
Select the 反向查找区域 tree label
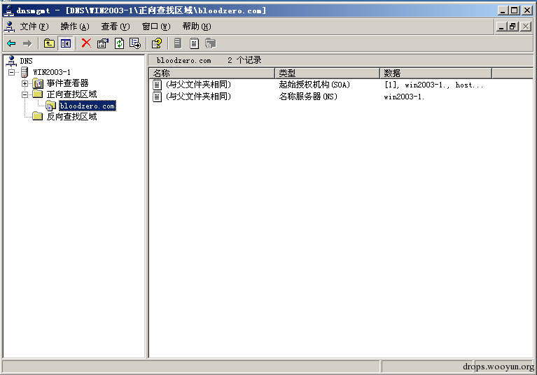pos(71,116)
